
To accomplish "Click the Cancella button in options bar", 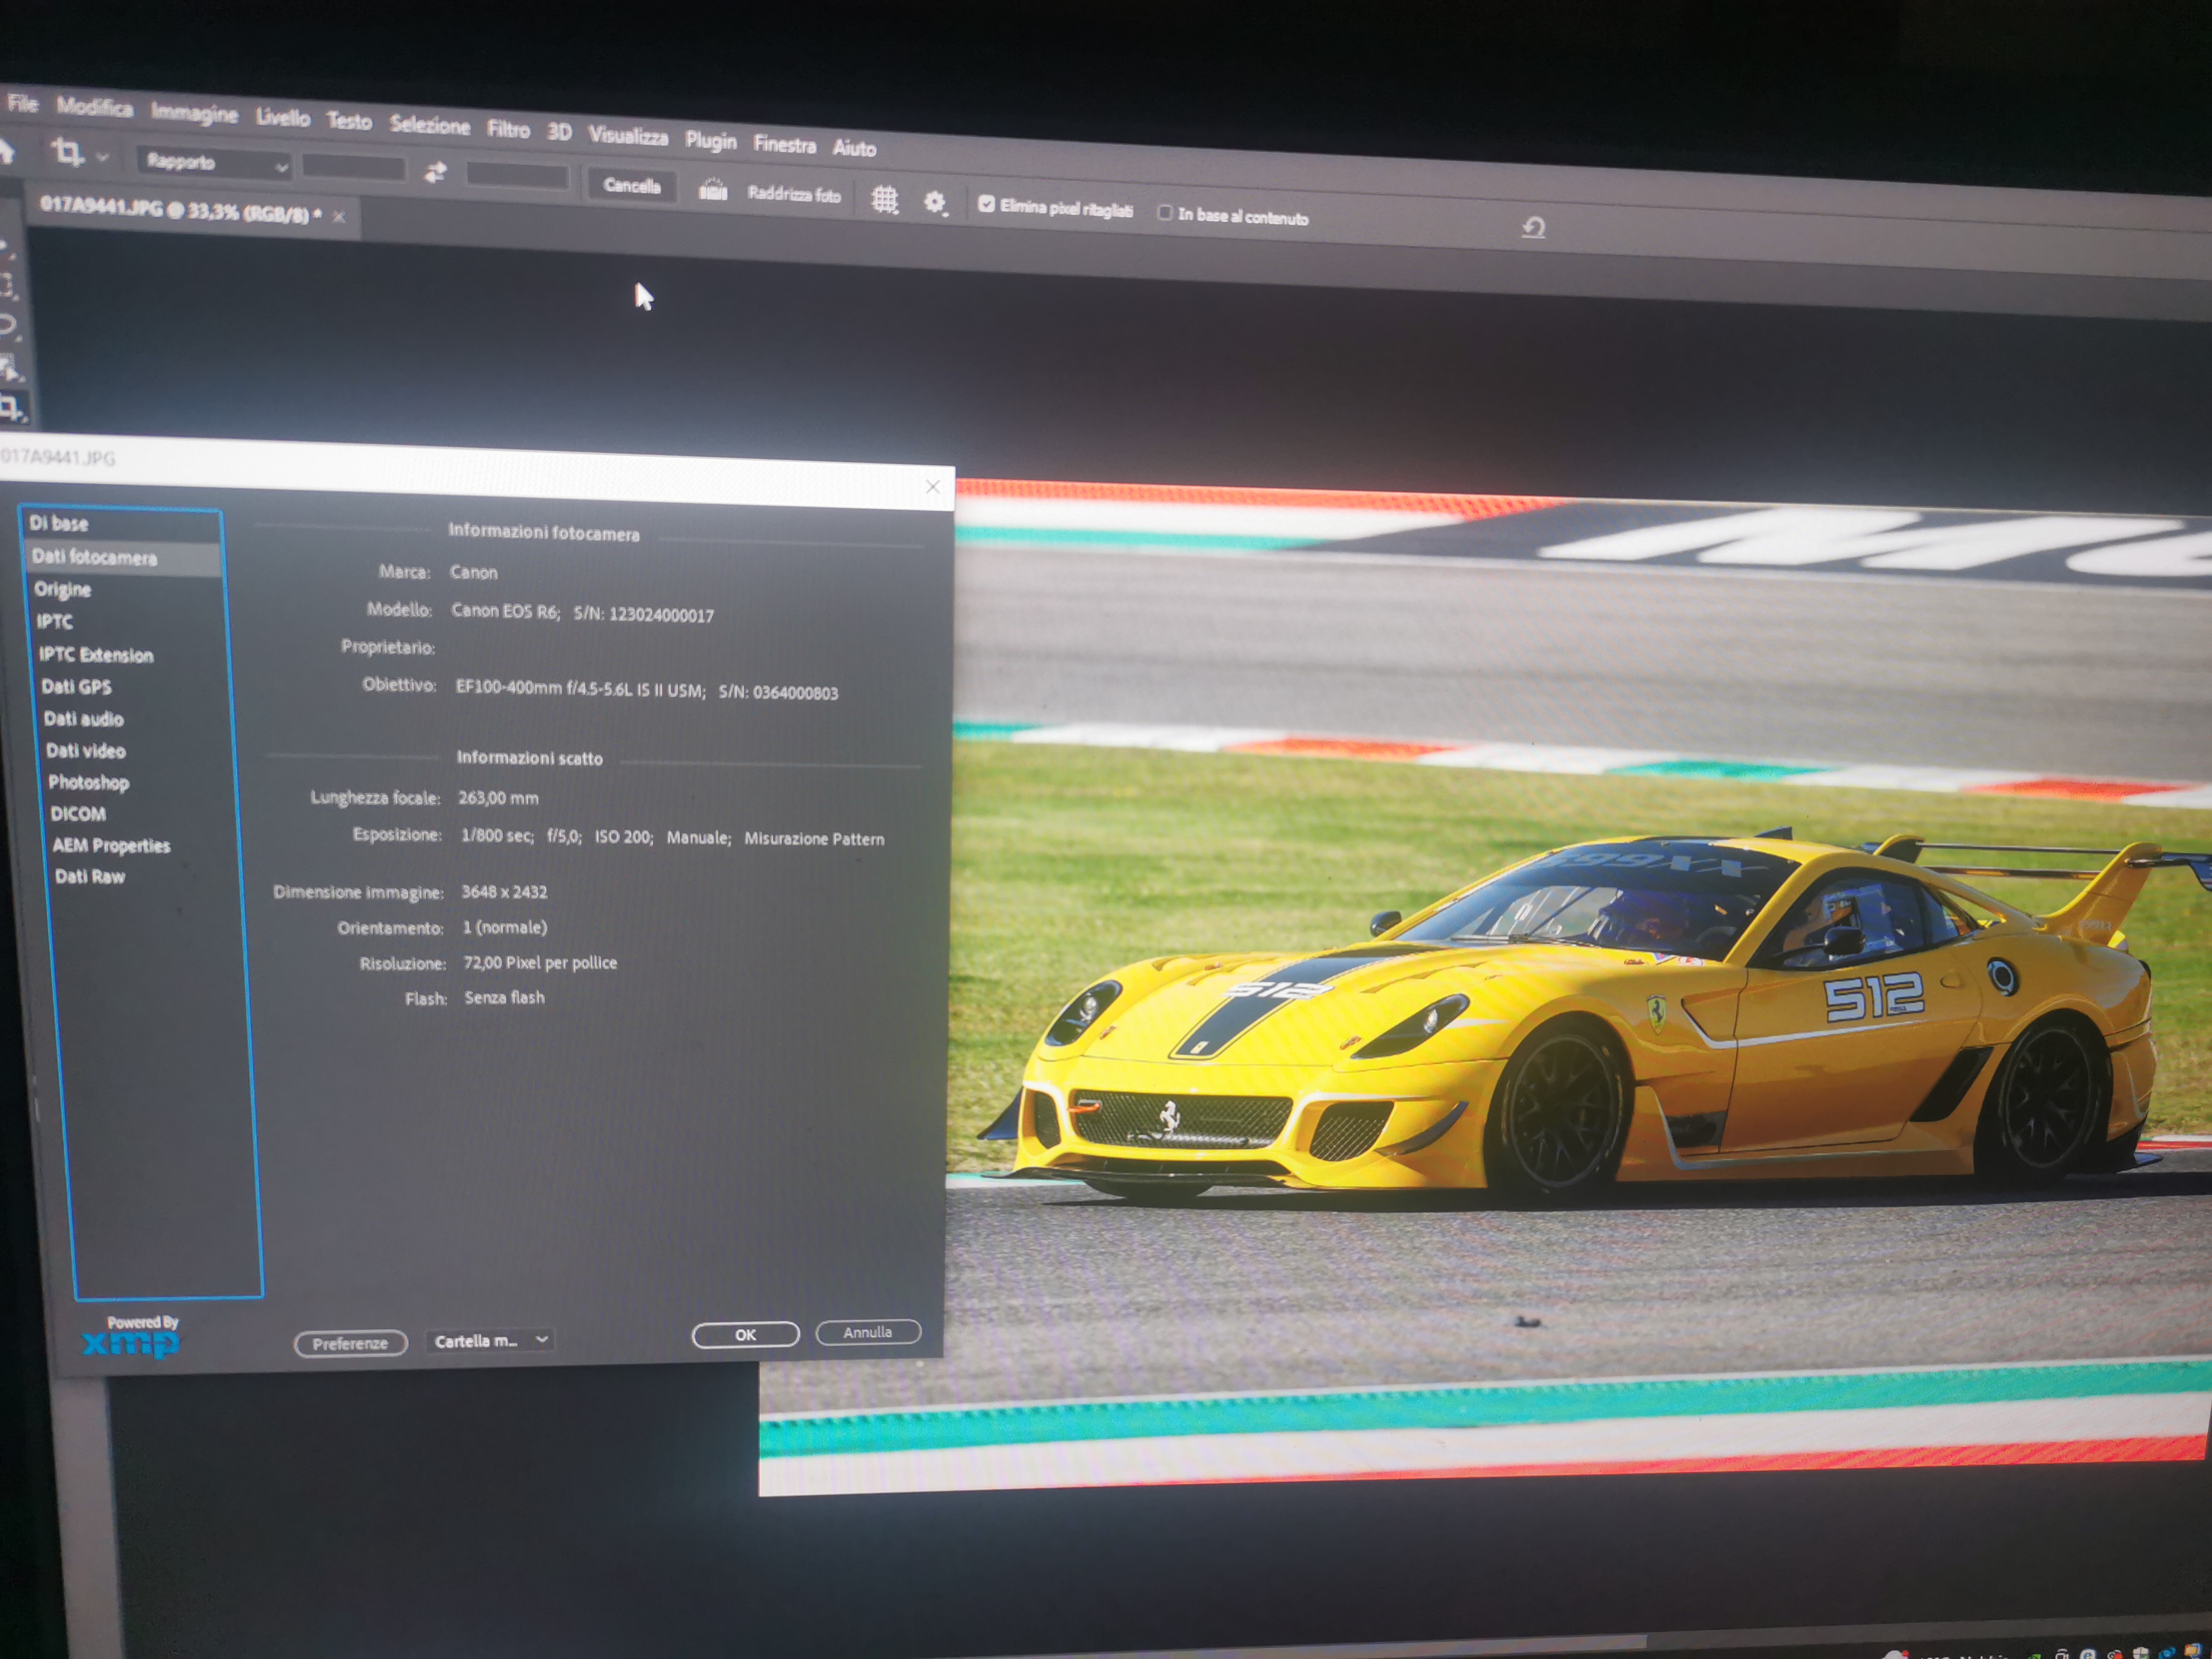I will [x=632, y=186].
